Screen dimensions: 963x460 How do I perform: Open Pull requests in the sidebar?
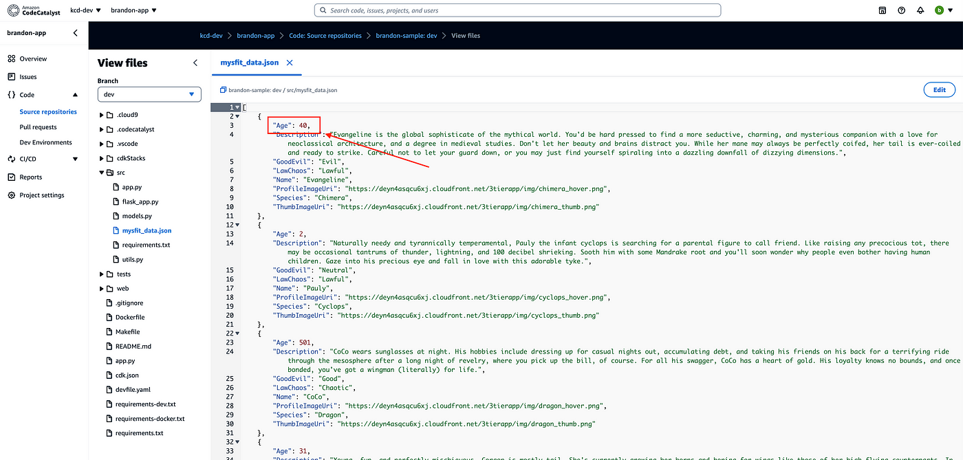[x=39, y=127]
